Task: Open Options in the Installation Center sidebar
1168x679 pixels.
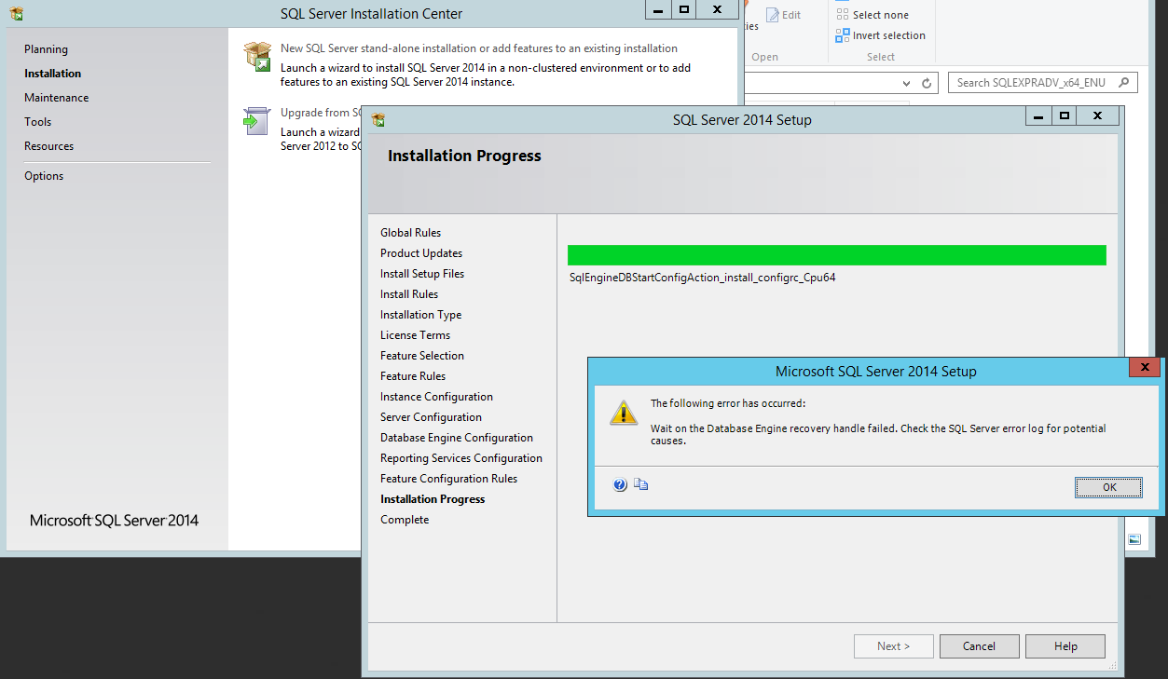Action: tap(44, 176)
